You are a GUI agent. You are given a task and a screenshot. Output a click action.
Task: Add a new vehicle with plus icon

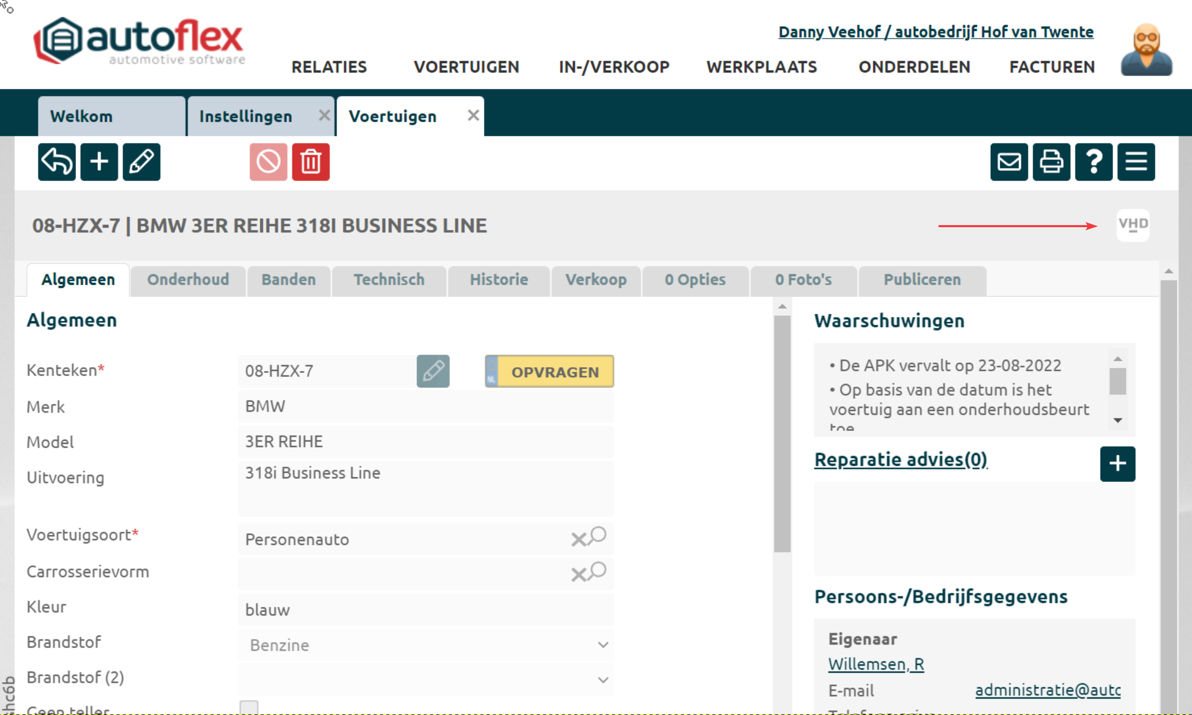pyautogui.click(x=99, y=162)
